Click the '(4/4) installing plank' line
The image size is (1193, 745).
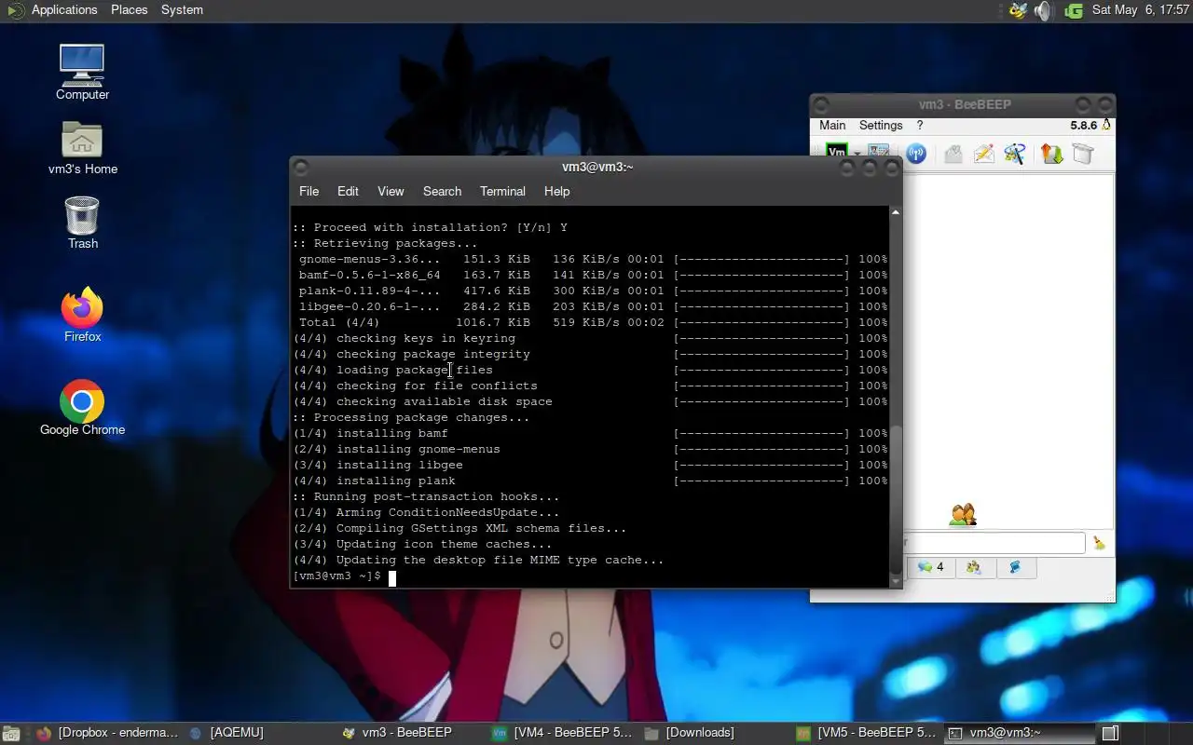pos(375,481)
